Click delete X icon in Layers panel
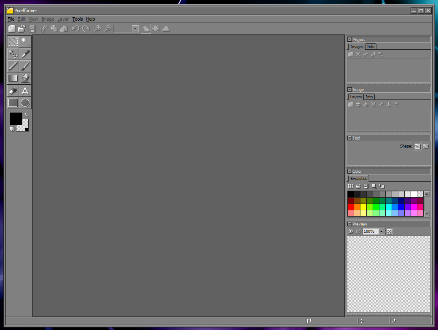The image size is (438, 330). point(373,105)
